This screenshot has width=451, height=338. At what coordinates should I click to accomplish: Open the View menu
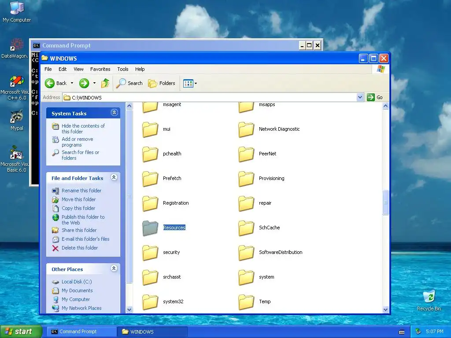tap(78, 69)
